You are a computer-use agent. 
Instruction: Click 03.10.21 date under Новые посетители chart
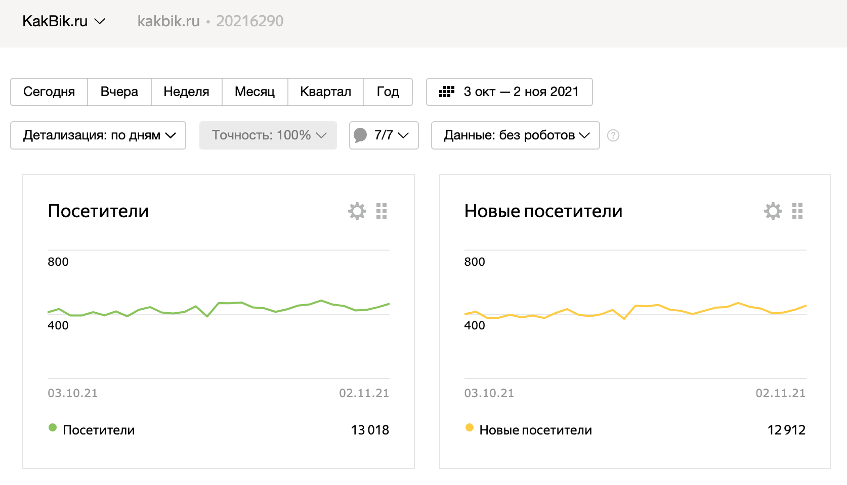[489, 393]
